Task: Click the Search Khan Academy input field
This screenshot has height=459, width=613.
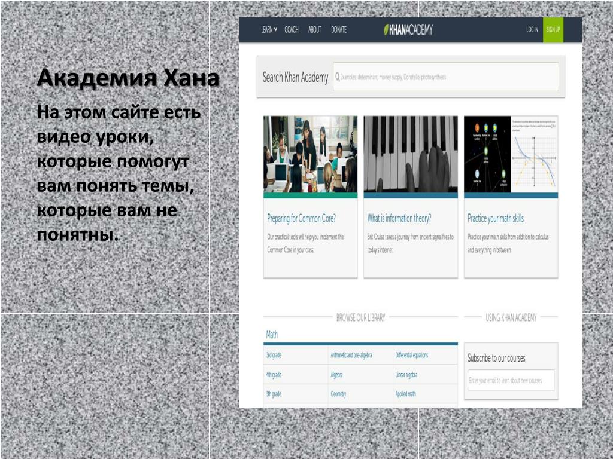Action: 445,77
